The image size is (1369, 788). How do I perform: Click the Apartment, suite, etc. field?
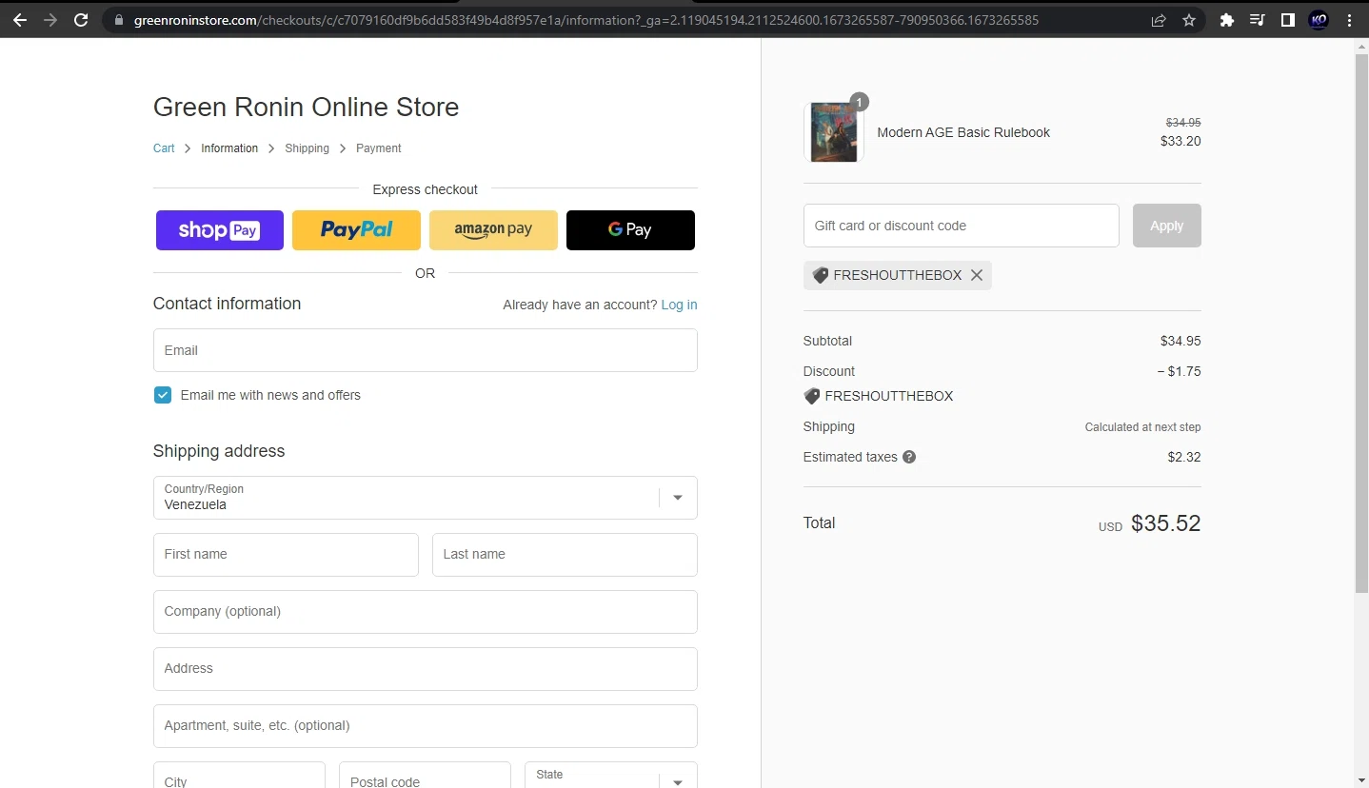pos(426,726)
